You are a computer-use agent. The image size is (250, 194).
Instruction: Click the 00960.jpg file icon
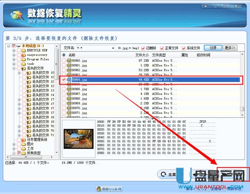(x=69, y=60)
